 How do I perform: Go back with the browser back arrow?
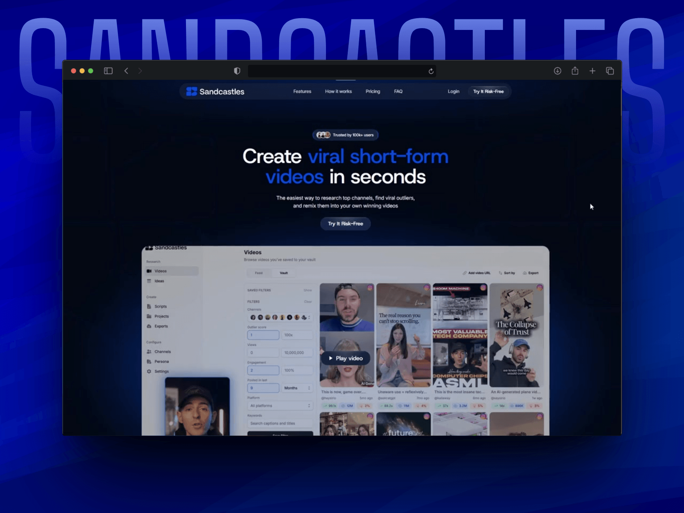[x=126, y=71]
